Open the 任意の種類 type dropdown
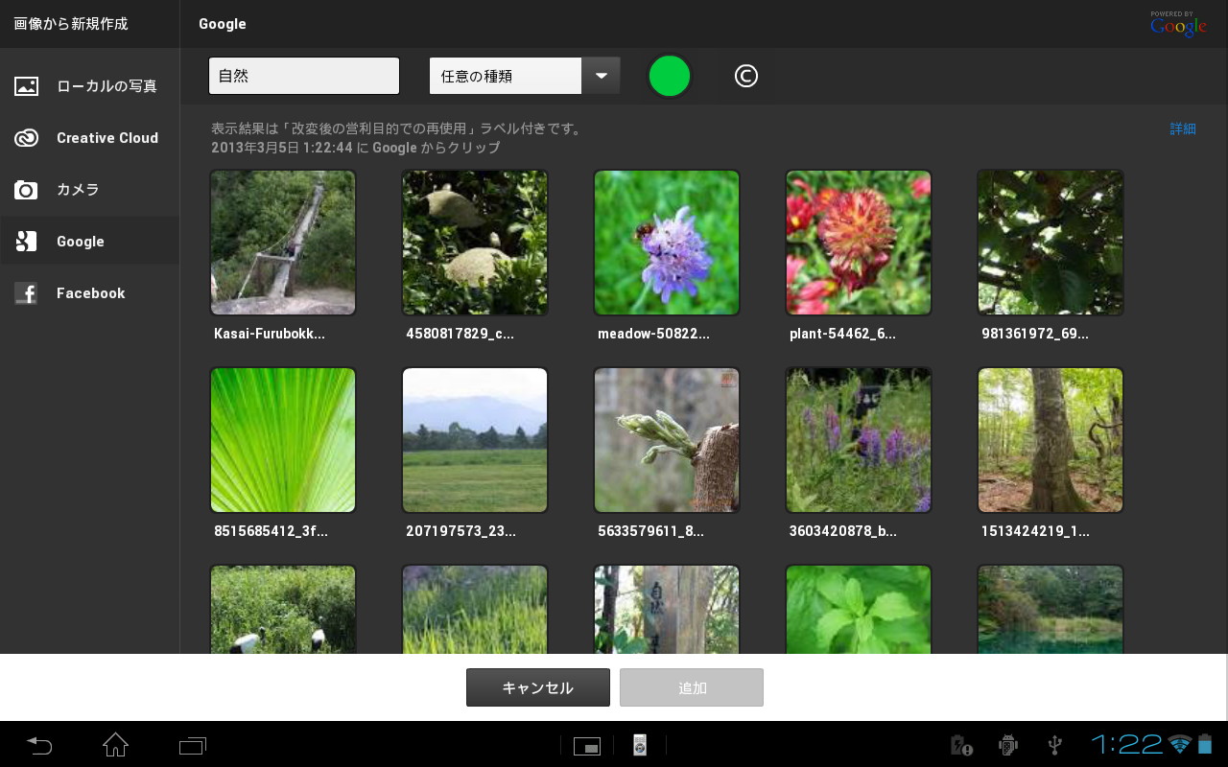This screenshot has width=1228, height=767. pyautogui.click(x=506, y=76)
